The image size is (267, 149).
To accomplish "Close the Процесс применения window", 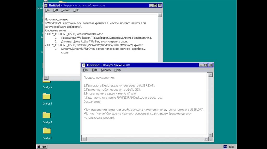I will pyautogui.click(x=211, y=65).
